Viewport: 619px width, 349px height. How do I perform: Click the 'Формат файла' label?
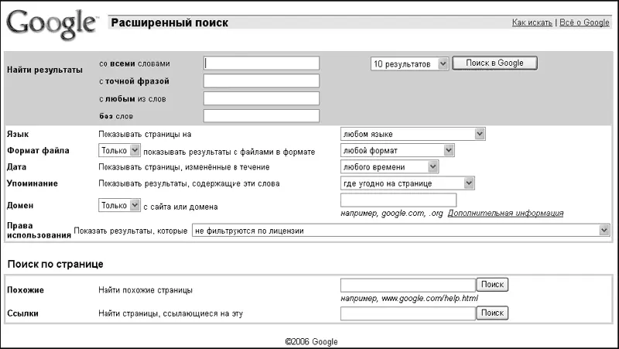tap(38, 150)
